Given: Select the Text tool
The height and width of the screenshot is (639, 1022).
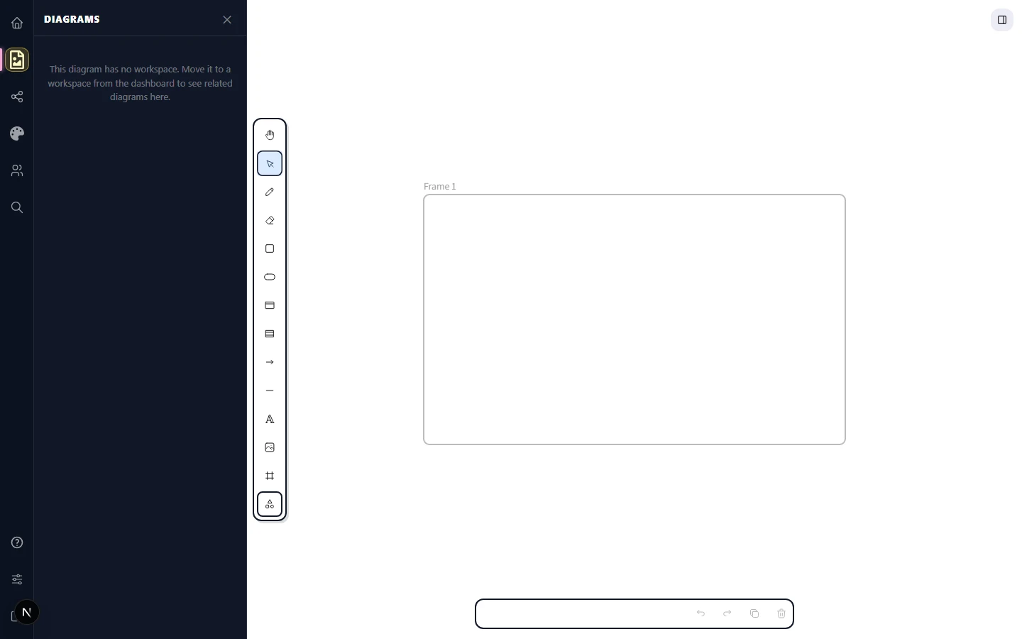Looking at the screenshot, I should click(270, 419).
